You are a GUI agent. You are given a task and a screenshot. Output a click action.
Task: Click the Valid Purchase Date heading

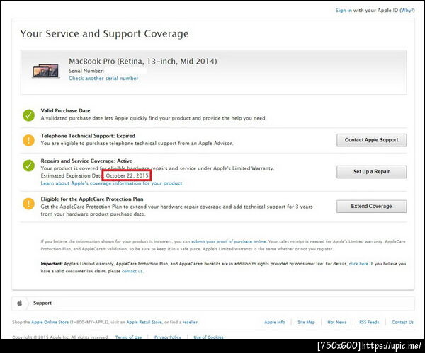coord(65,111)
